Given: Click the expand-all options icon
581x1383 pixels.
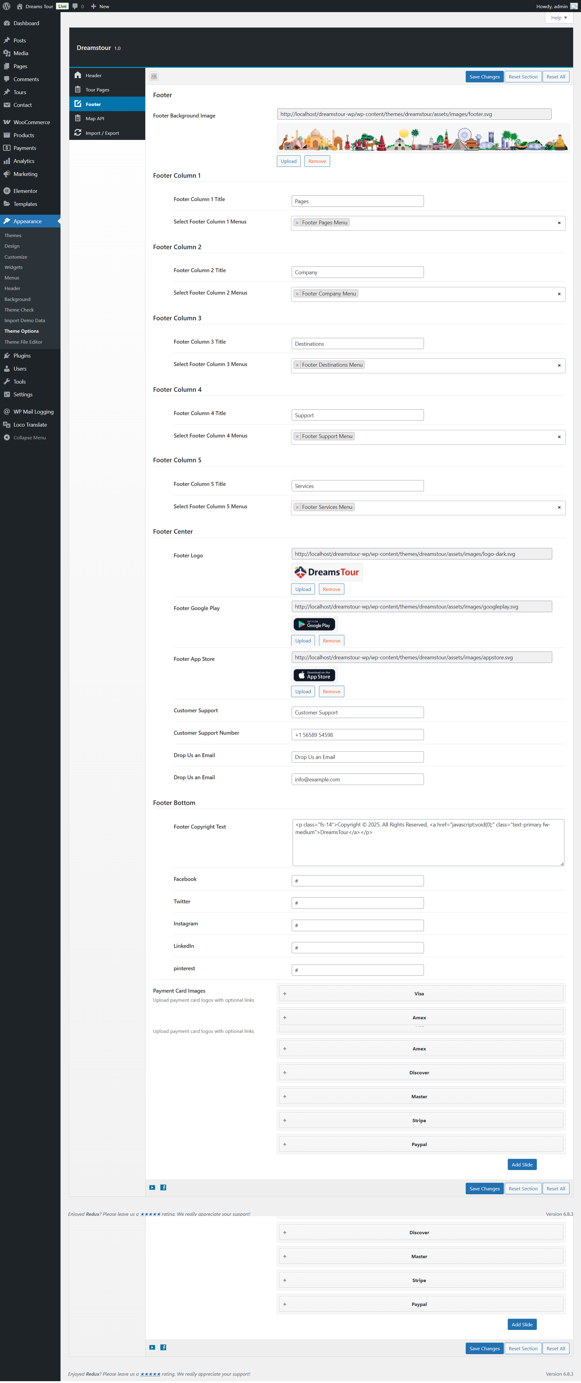Looking at the screenshot, I should pos(154,76).
